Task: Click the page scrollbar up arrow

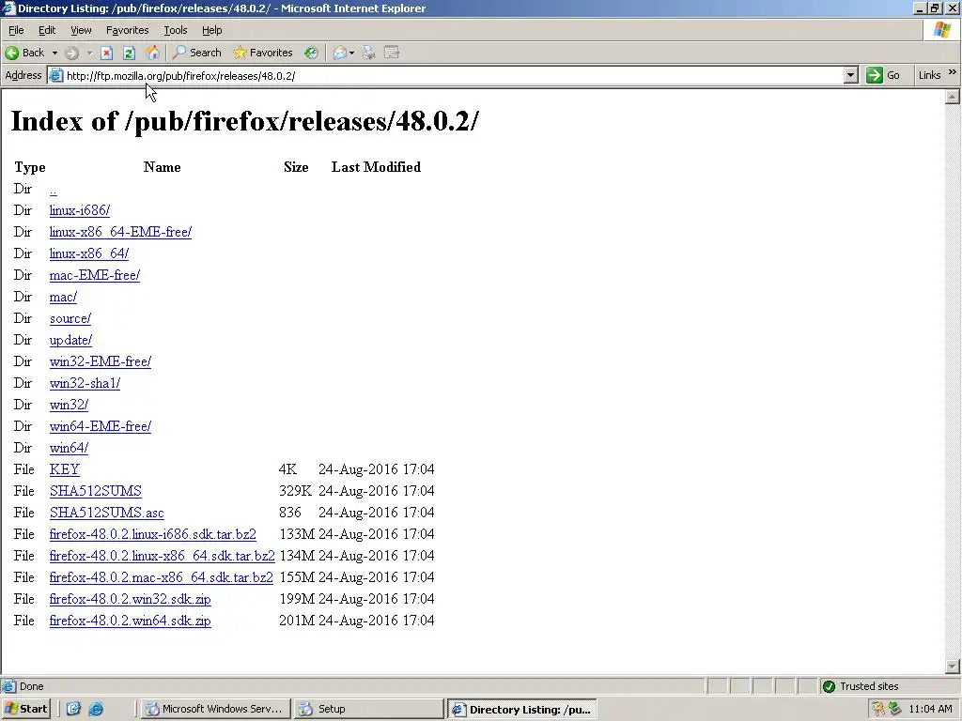Action: [953, 97]
